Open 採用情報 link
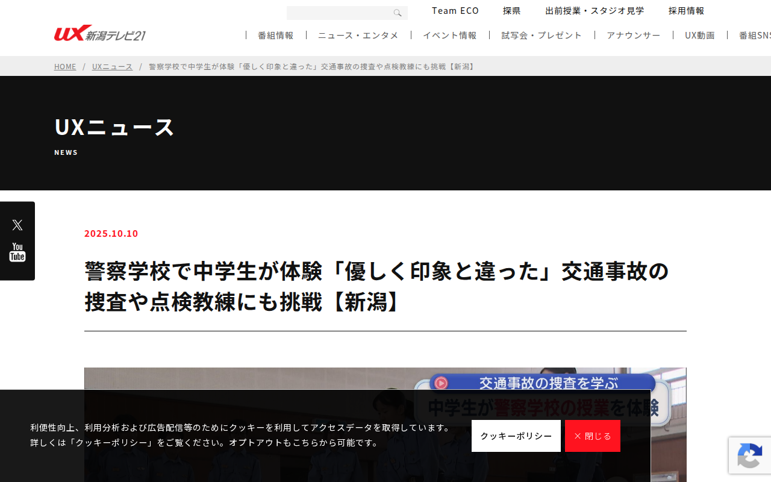 point(686,11)
